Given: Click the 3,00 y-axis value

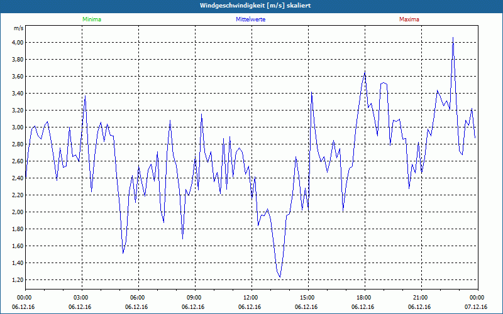Looking at the screenshot, I should [18, 127].
